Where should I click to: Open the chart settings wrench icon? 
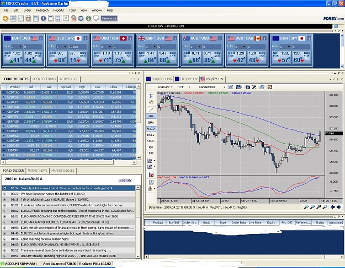(x=254, y=87)
